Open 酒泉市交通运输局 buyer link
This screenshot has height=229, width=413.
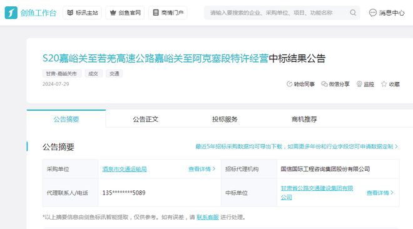[125, 169]
